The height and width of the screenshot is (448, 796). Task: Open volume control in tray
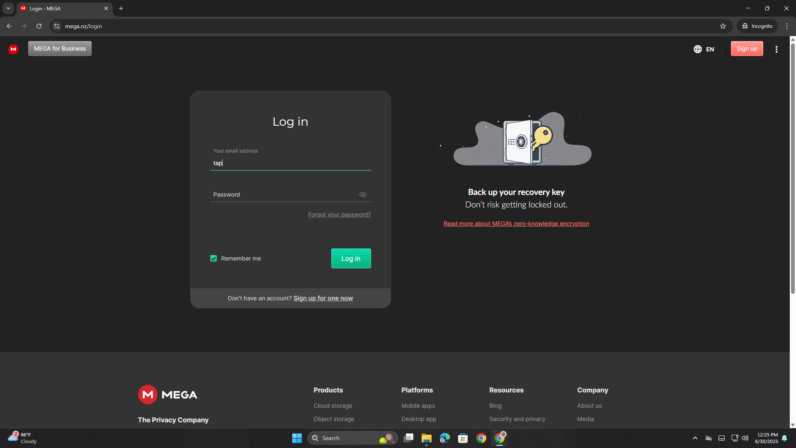click(745, 438)
